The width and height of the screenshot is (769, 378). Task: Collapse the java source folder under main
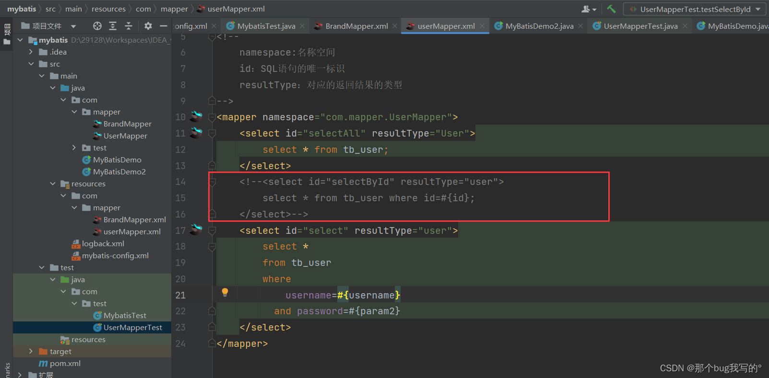[x=53, y=88]
